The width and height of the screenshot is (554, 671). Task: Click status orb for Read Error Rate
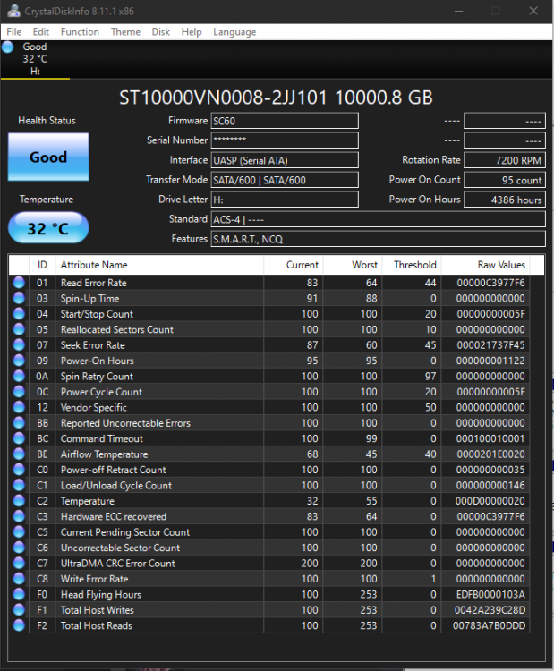click(19, 283)
